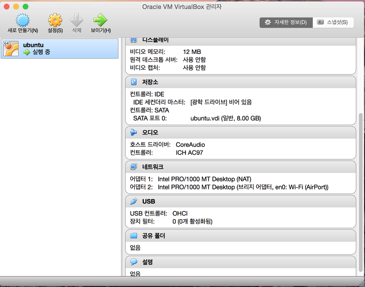This screenshot has width=365, height=287.
Task: Select the ubuntu VM OS icon
Action: [x=11, y=49]
